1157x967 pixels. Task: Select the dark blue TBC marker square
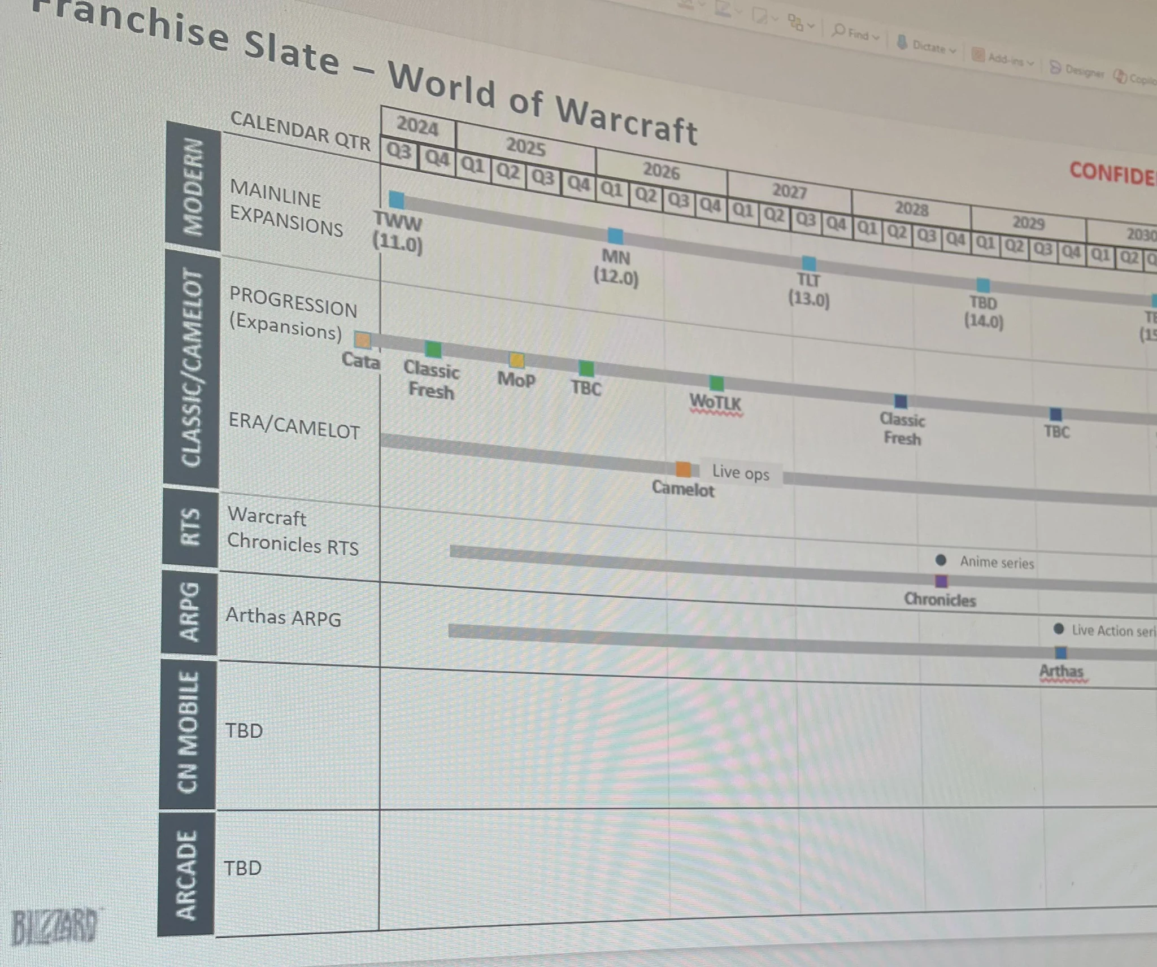point(1055,414)
